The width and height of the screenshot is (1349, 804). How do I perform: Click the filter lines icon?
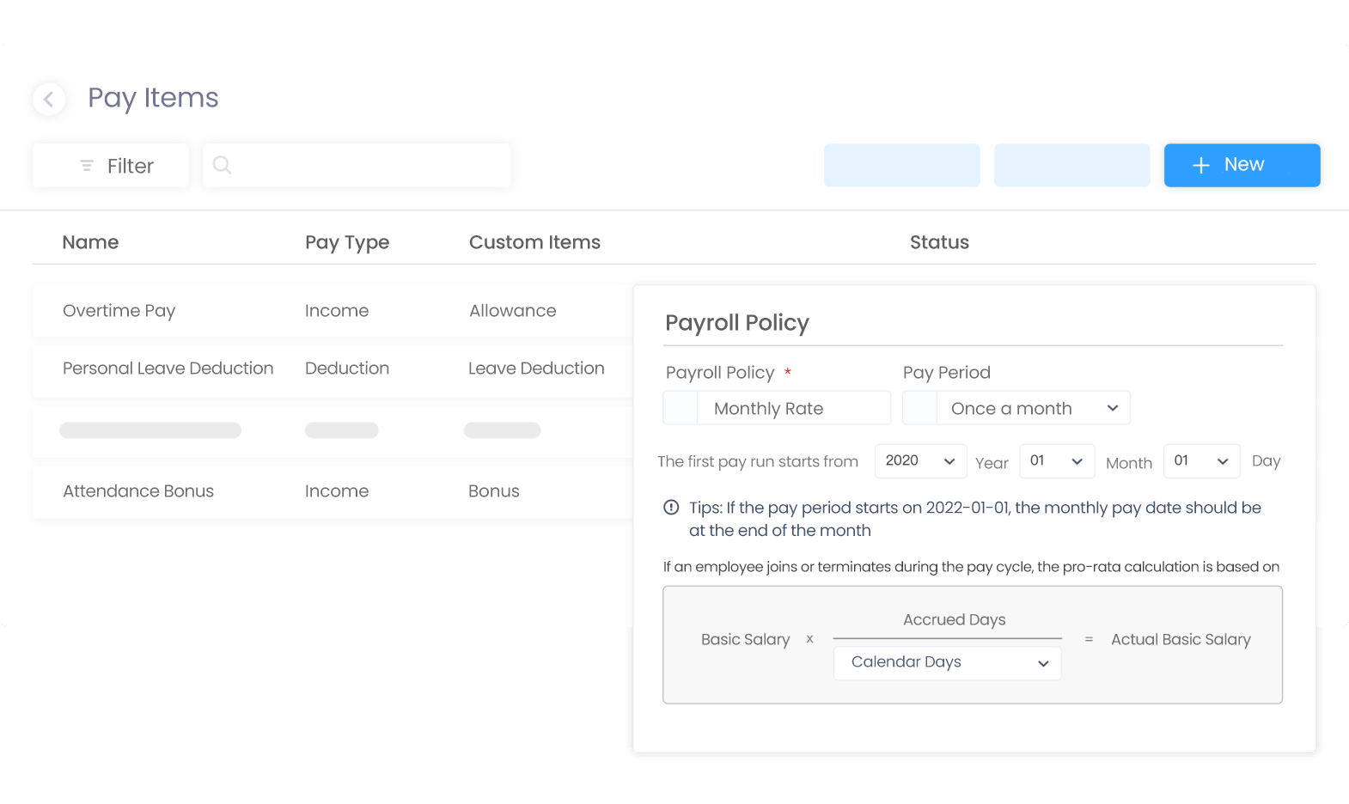[x=87, y=166]
